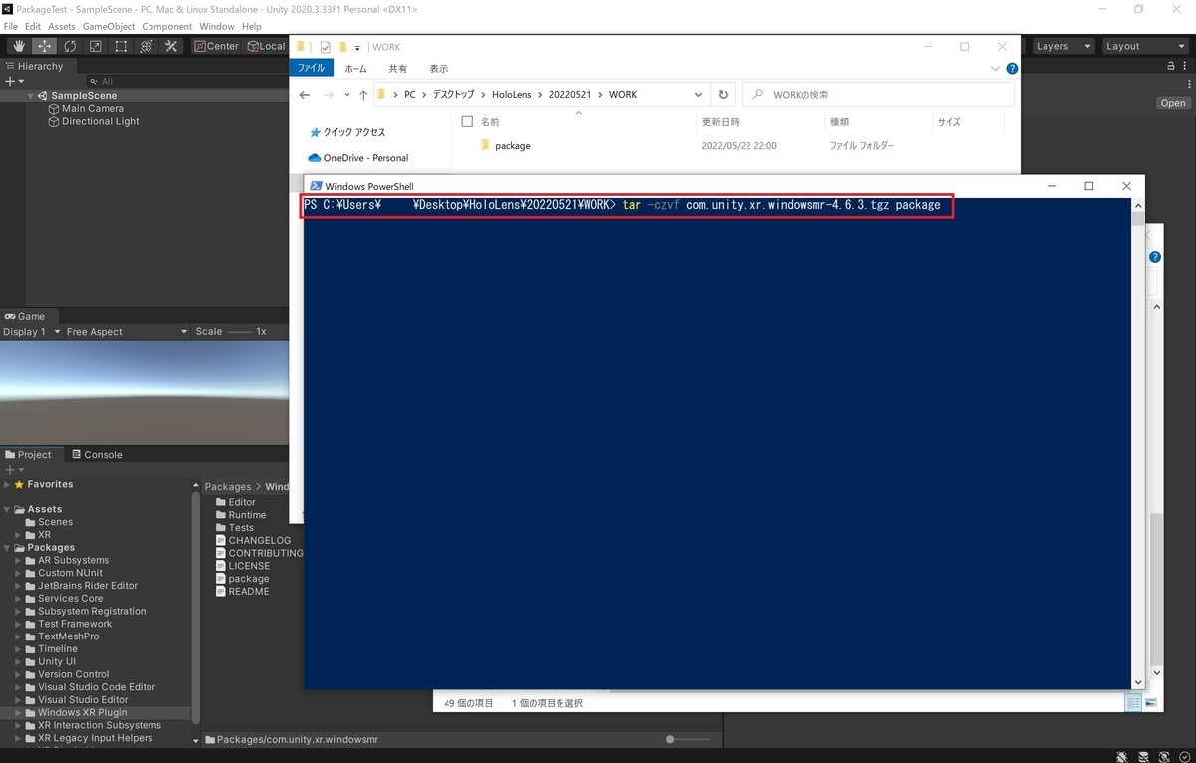
Task: Collapse the SampleScene hierarchy arrow
Action: tap(31, 96)
